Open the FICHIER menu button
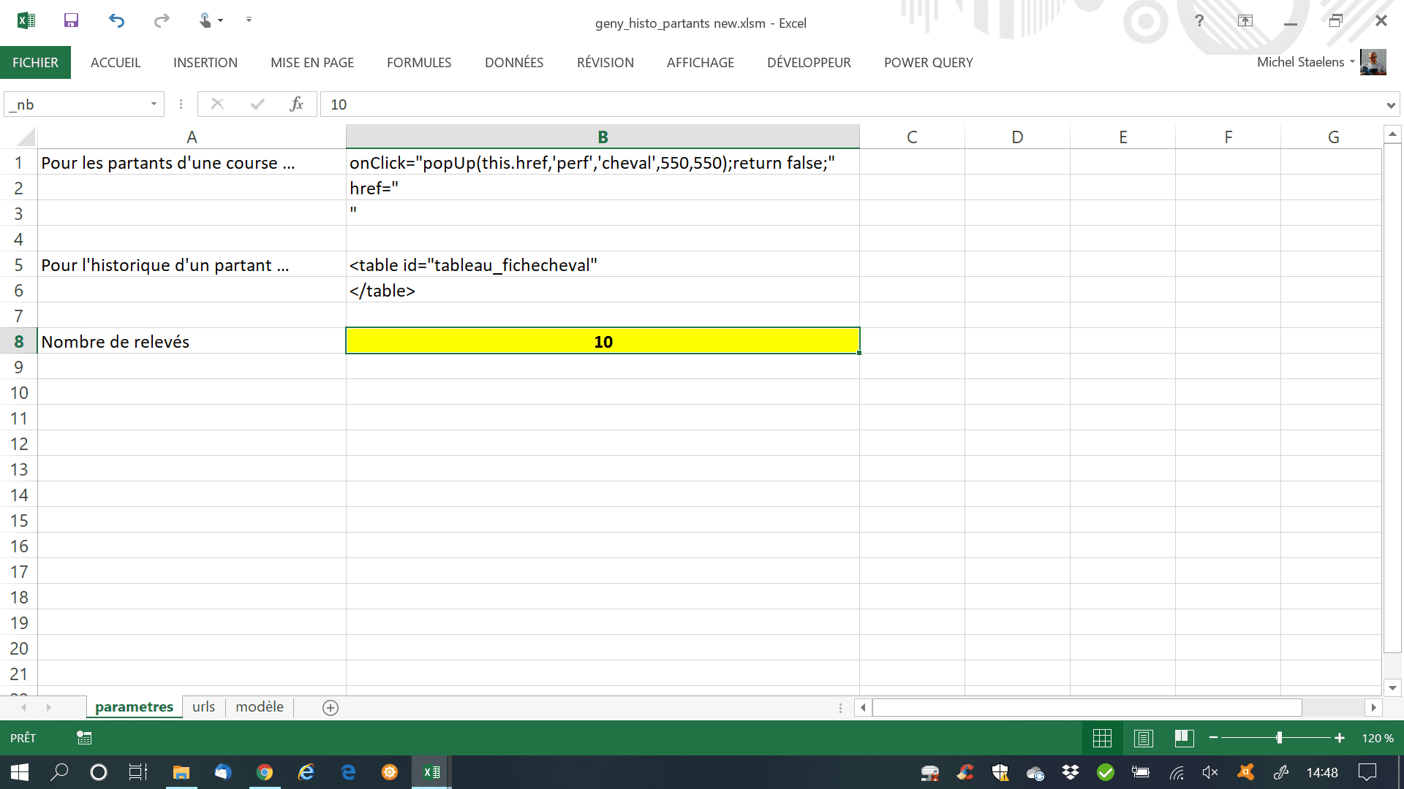 (35, 63)
